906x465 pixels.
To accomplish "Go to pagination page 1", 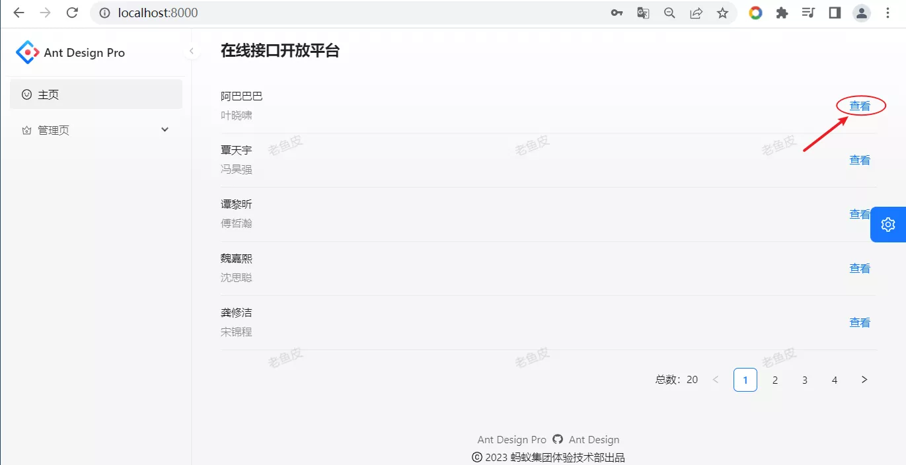I will coord(745,380).
